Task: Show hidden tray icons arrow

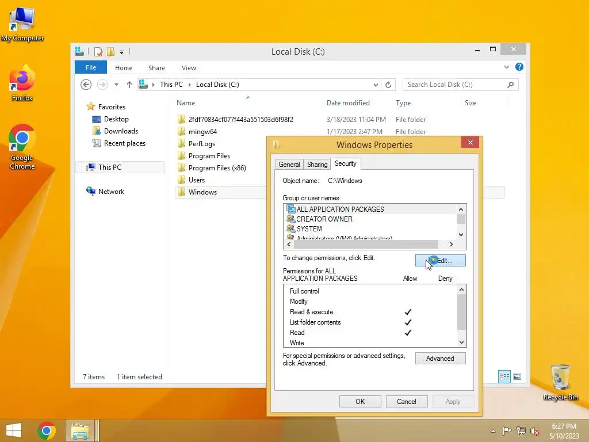Action: 493,431
